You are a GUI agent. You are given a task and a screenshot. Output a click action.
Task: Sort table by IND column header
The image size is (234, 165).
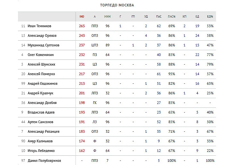[x=82, y=17]
